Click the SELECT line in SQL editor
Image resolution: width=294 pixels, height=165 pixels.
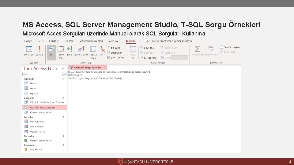click(109, 72)
